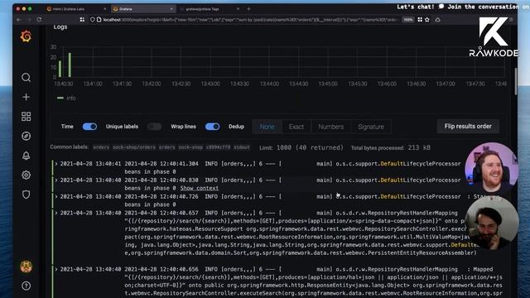The height and width of the screenshot is (298, 530).
Task: Select the Numbers dedup option
Action: (331, 127)
